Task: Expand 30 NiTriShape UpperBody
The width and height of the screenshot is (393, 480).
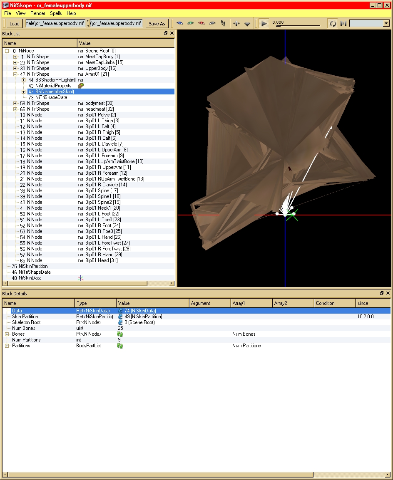Action: tap(15, 68)
